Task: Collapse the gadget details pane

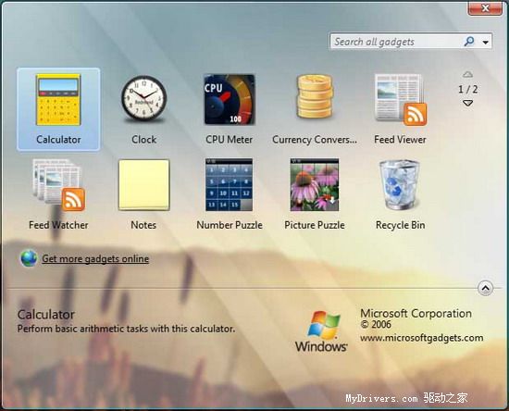Action: [x=485, y=288]
